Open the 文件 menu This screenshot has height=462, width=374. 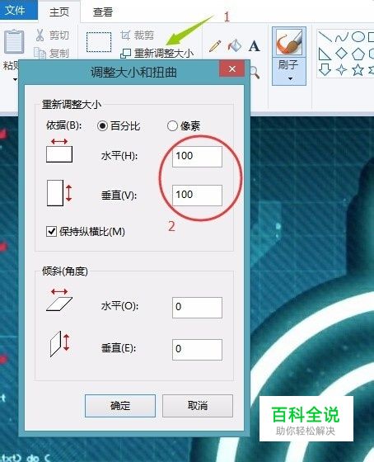click(15, 10)
